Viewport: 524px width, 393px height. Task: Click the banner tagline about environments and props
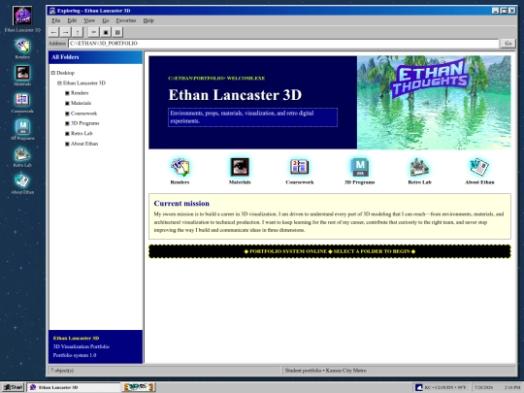click(252, 117)
